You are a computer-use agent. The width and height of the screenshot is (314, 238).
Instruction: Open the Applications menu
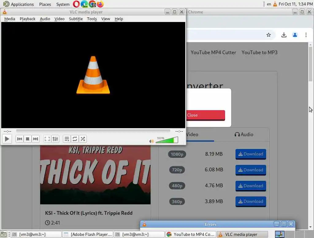coord(19,4)
